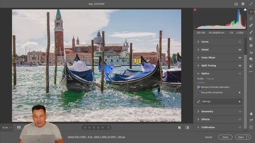Select the Hand tool

click(x=251, y=114)
